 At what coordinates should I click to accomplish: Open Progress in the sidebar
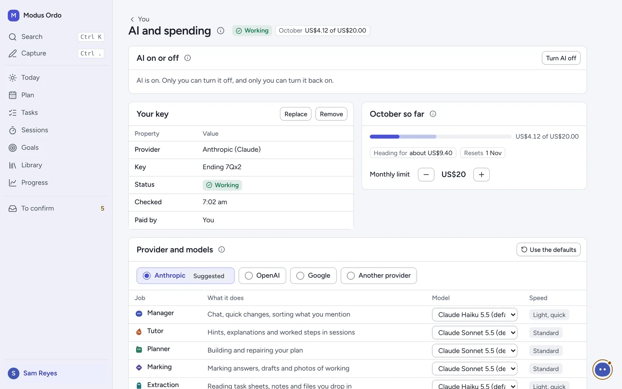coord(56,183)
